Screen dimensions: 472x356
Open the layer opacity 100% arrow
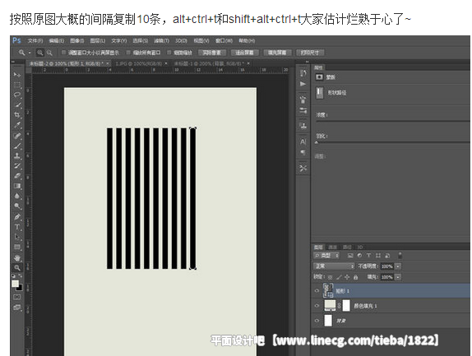pos(398,266)
